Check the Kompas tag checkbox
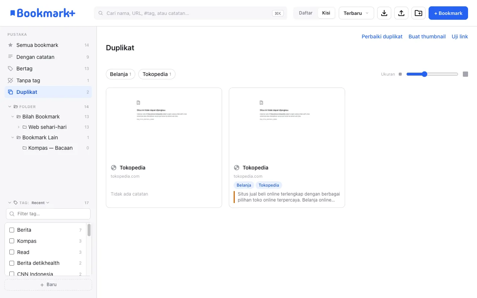Screen dimensions: 477x298 pos(12,241)
